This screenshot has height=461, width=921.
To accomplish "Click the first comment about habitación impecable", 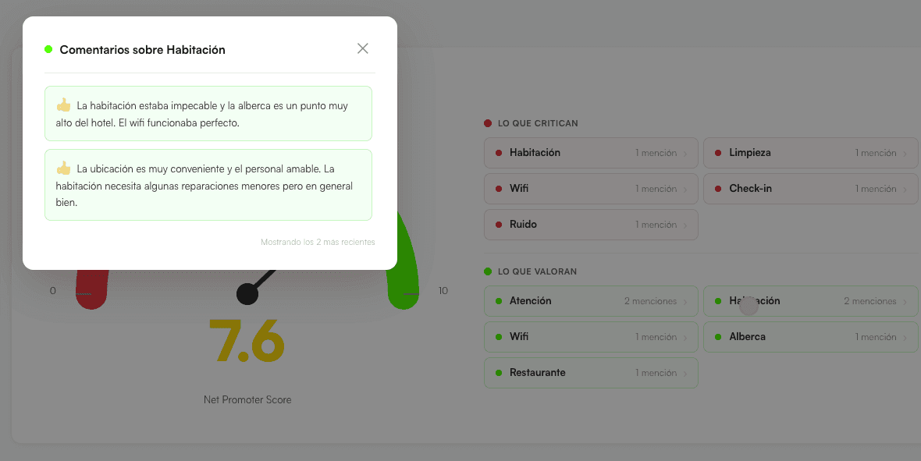I will tap(208, 113).
